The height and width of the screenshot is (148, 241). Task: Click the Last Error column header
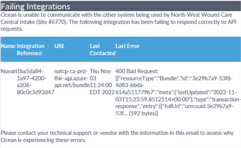(127, 46)
